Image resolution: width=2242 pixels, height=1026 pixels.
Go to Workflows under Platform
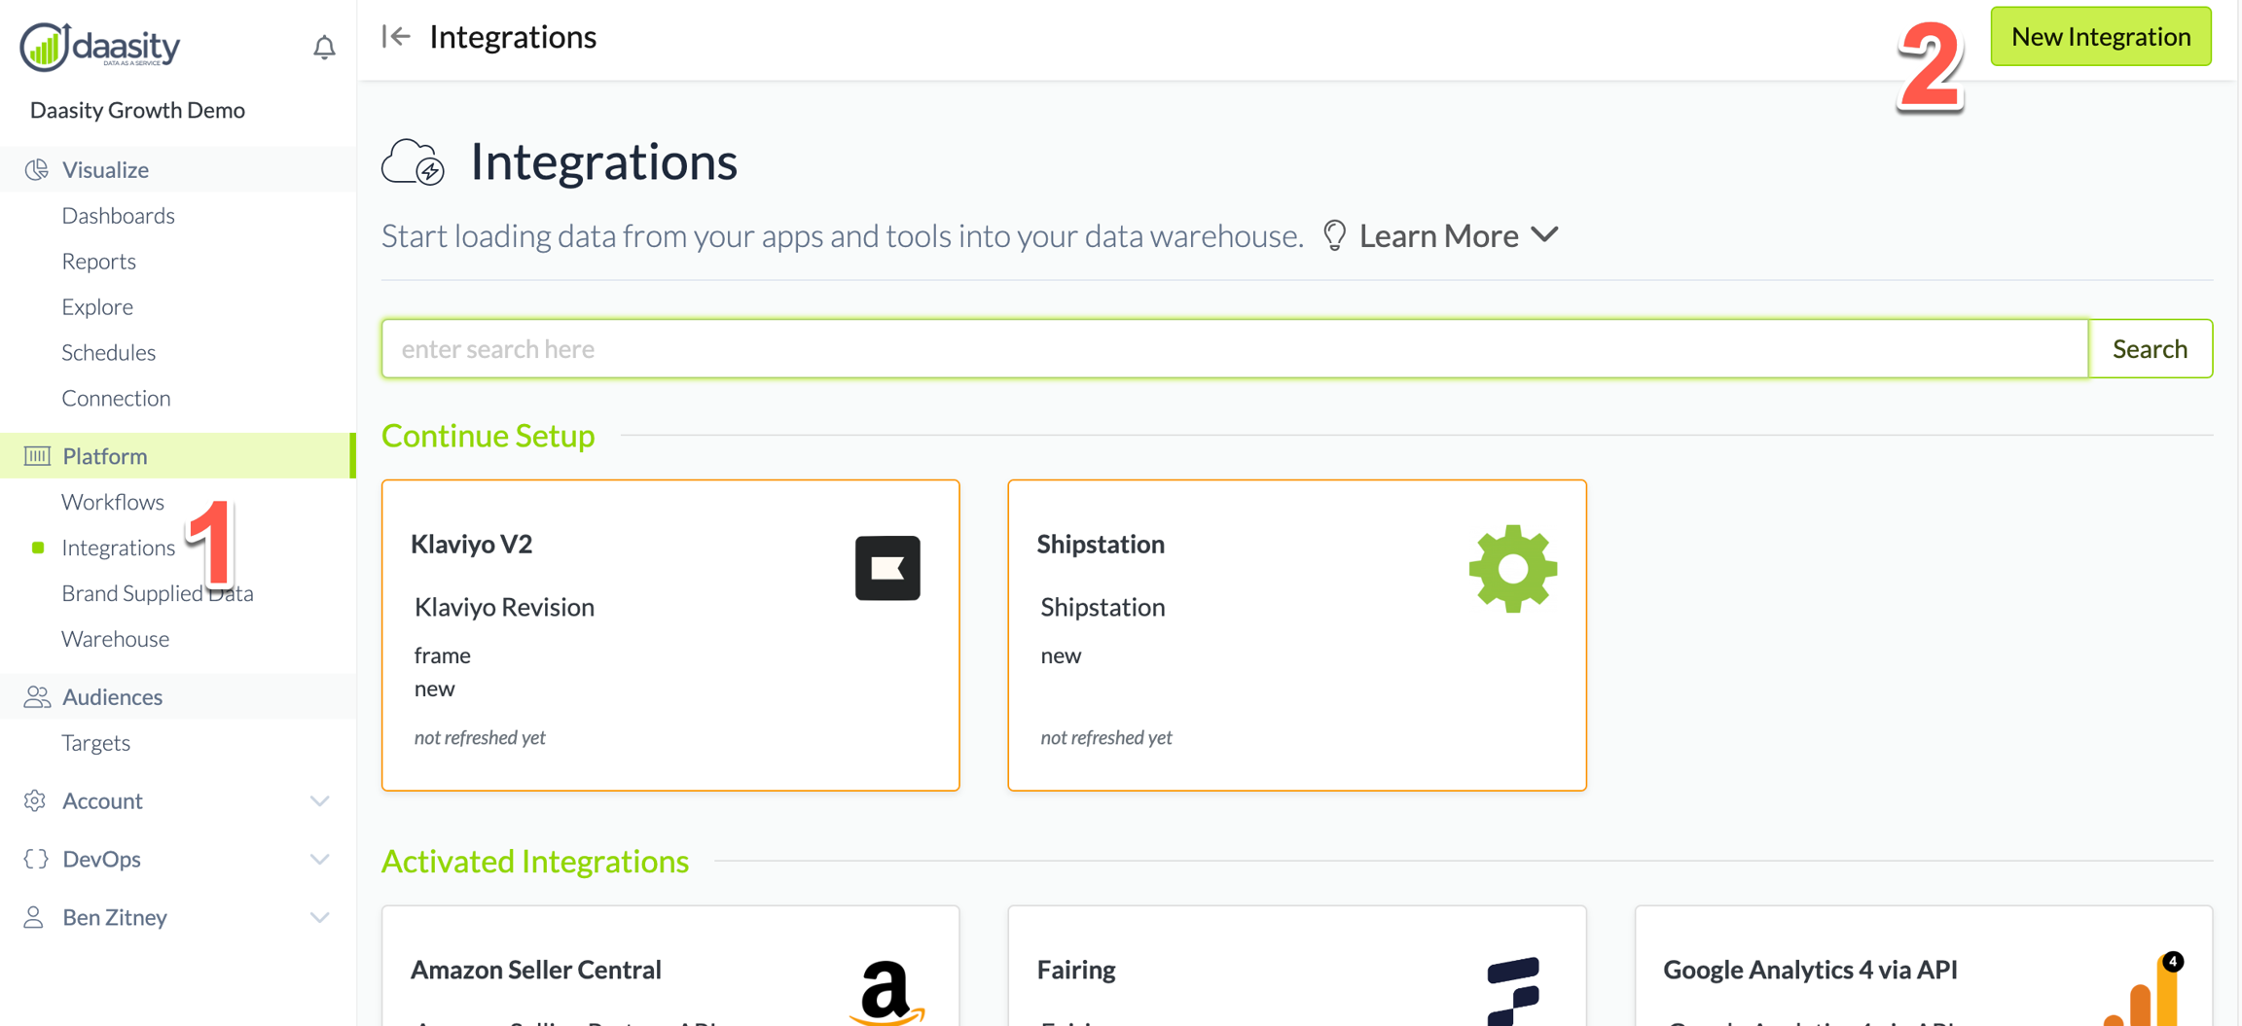[113, 502]
